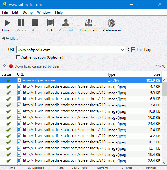
Task: Click the image file icon of the 5.9 KB row
Action: 19,93
